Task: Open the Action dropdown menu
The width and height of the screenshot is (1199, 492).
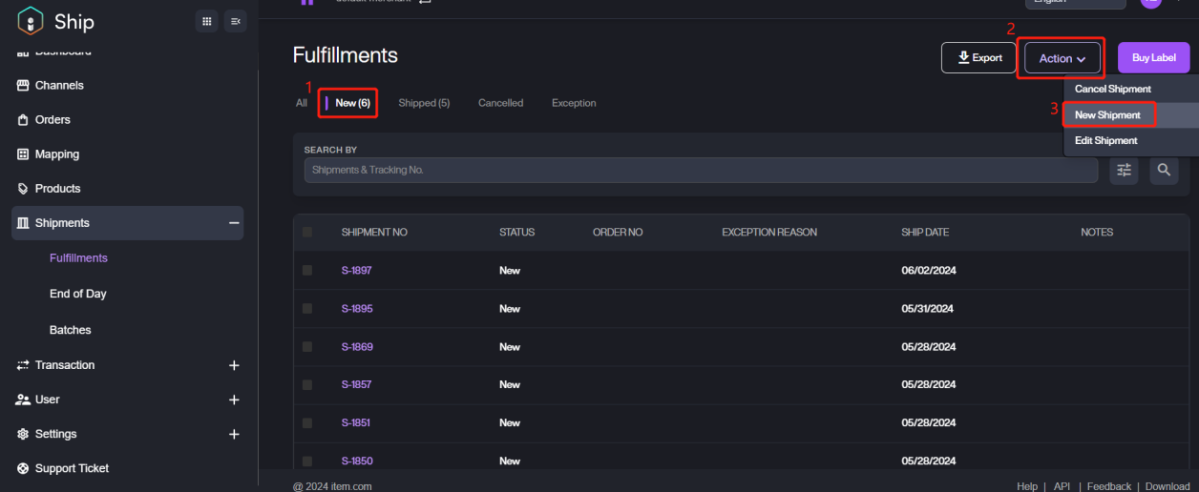Action: (x=1062, y=58)
